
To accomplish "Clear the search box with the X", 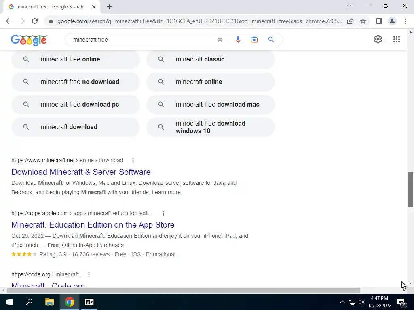I will [220, 40].
